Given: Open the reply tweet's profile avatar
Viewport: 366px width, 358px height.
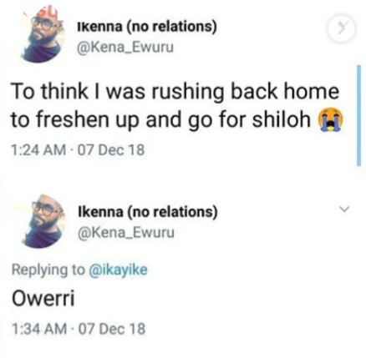Looking at the screenshot, I should [44, 221].
